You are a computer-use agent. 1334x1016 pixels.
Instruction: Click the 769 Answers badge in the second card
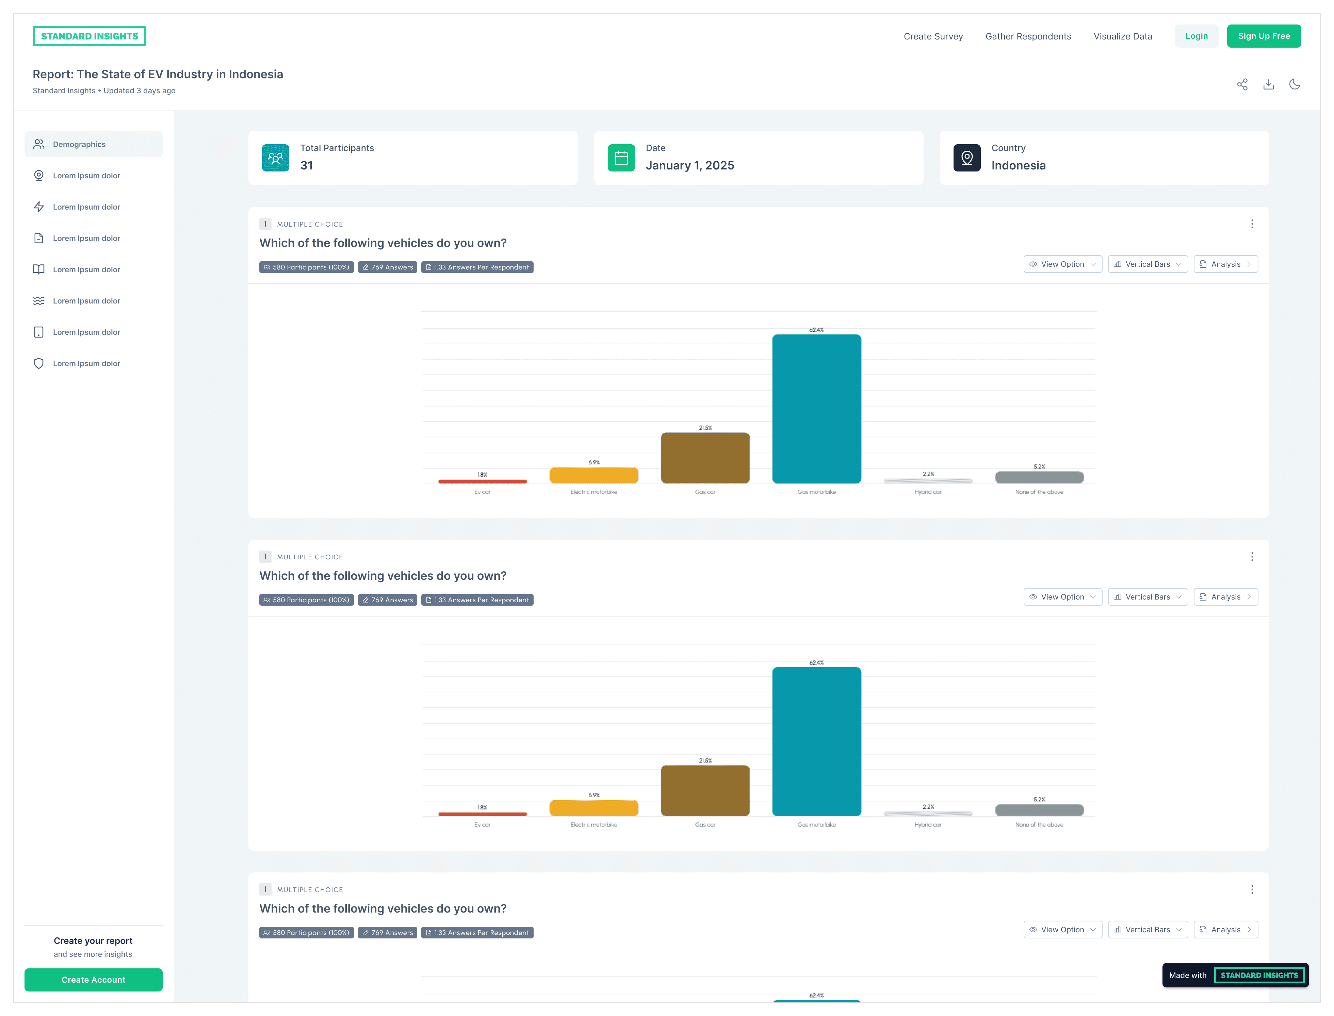(388, 600)
